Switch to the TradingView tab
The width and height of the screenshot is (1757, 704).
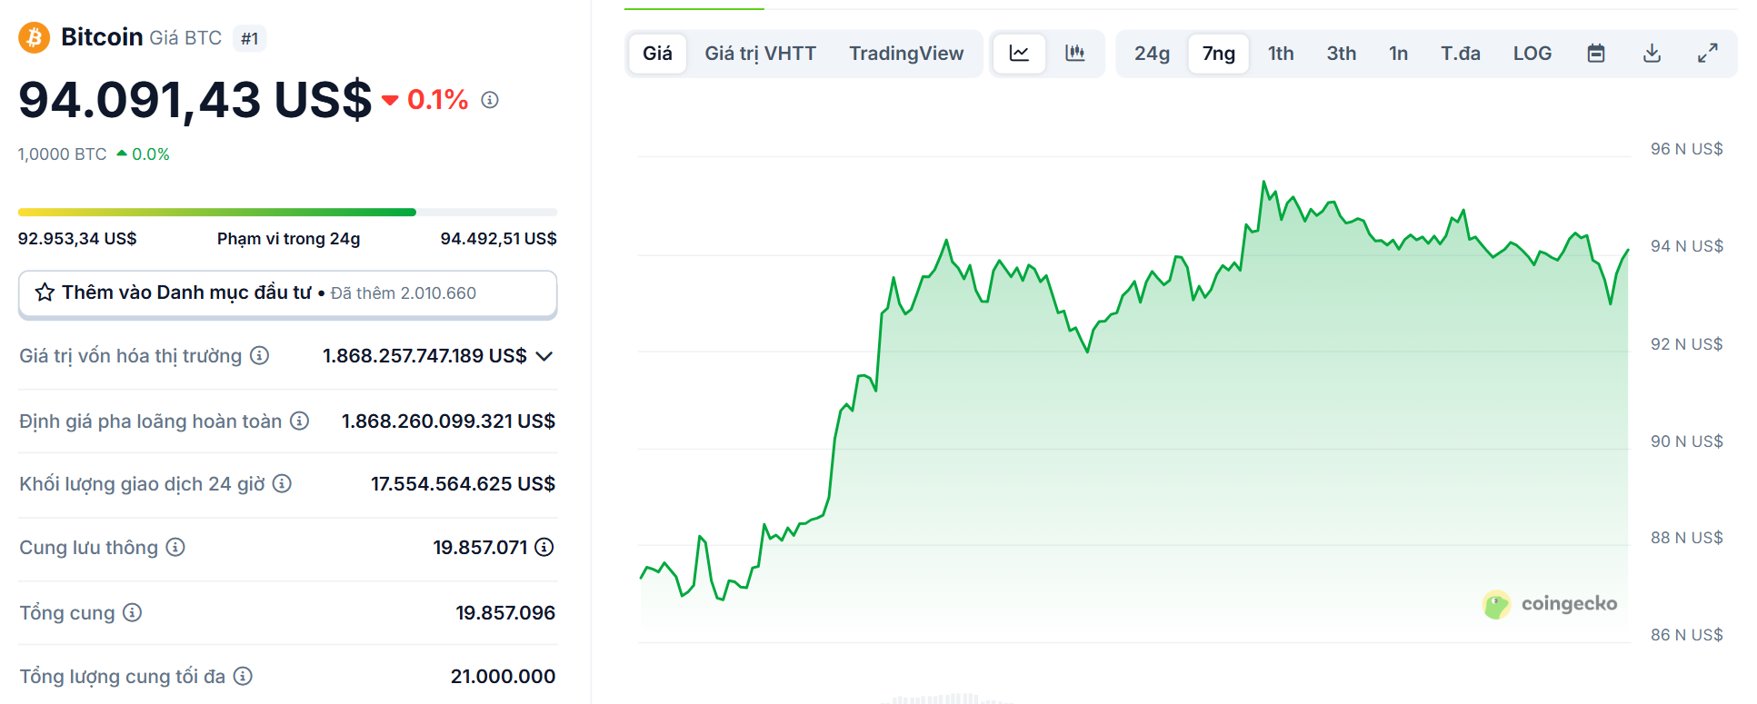click(x=906, y=54)
